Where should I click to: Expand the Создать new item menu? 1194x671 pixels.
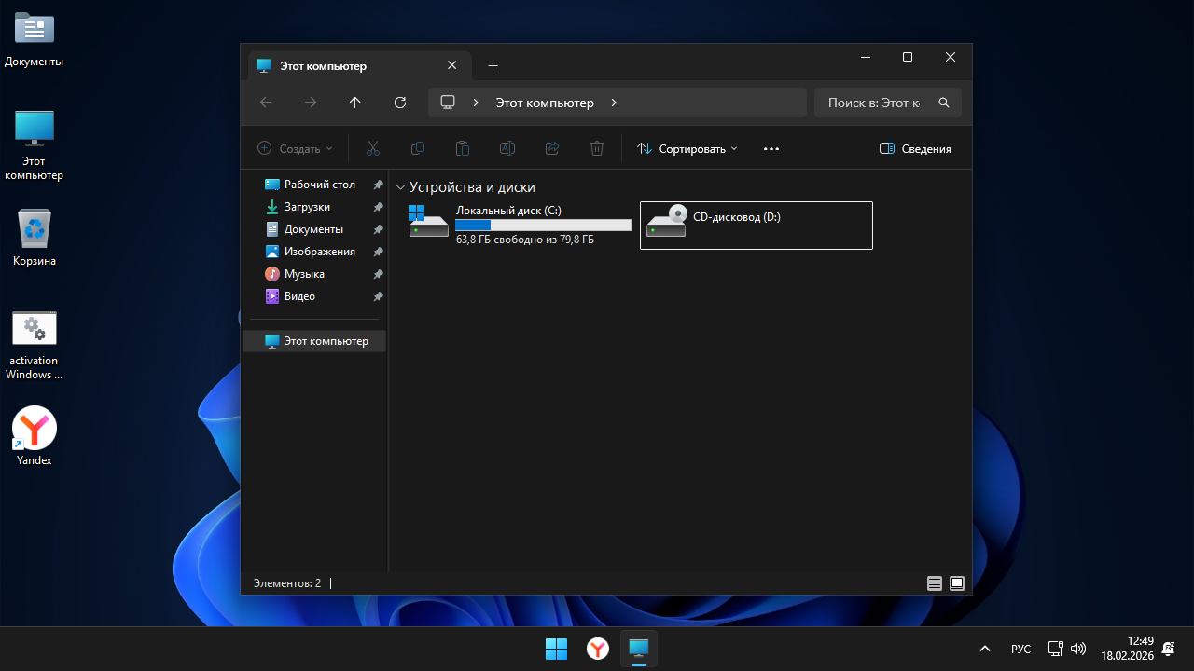click(x=295, y=149)
